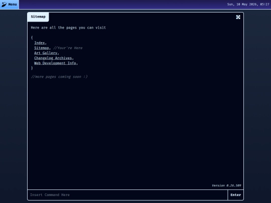Open the Changelog Archives link
This screenshot has width=271, height=203.
(x=53, y=58)
